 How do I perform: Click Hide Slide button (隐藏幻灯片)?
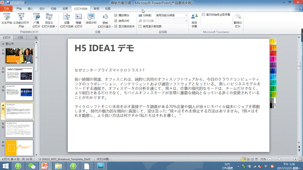point(78,21)
